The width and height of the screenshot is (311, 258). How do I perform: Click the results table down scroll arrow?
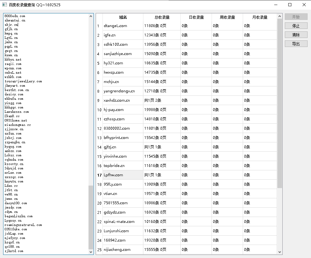click(x=280, y=252)
